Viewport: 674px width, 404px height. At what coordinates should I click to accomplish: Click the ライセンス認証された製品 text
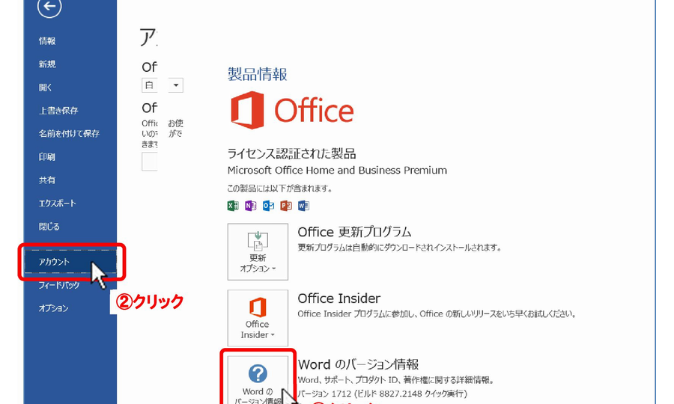(291, 153)
